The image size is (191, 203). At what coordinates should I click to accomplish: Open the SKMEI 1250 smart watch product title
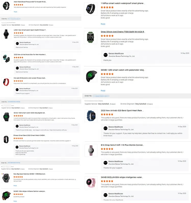[x=122, y=70]
